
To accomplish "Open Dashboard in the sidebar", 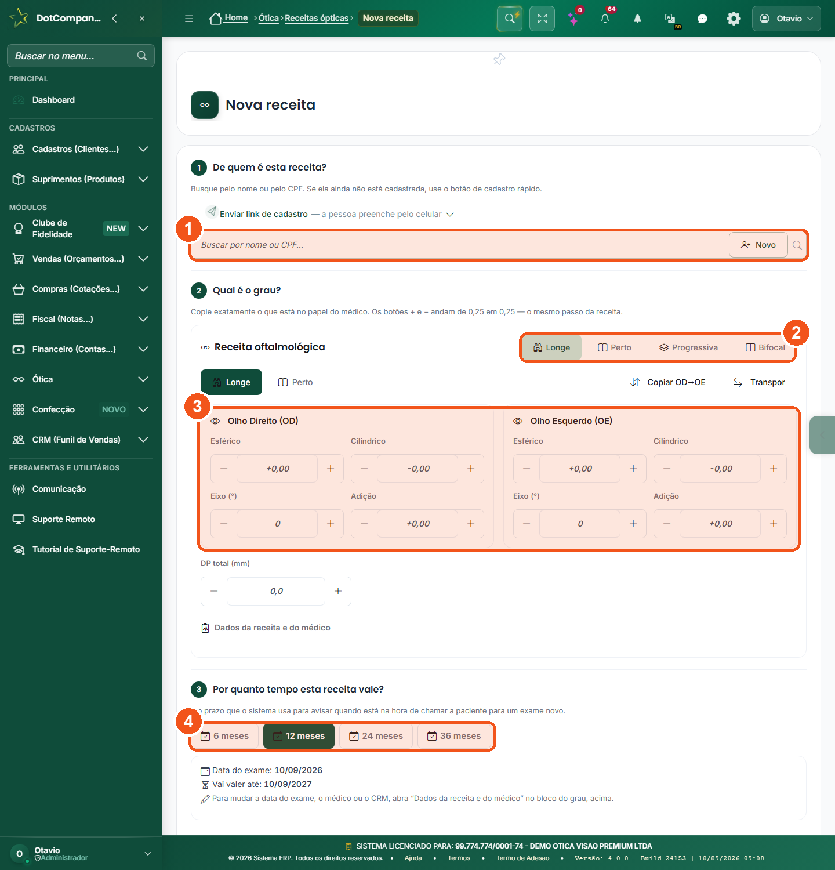I will click(81, 100).
